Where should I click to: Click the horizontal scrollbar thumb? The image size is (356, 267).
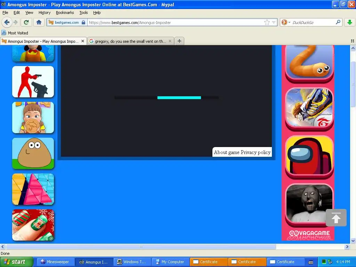tap(141, 246)
